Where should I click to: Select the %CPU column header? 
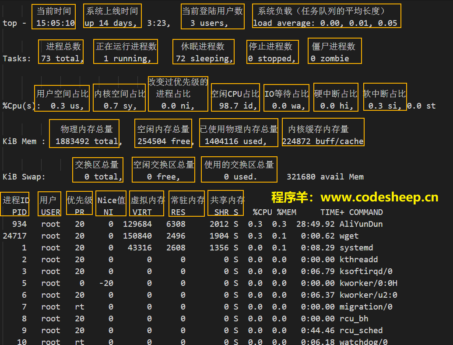(x=262, y=212)
